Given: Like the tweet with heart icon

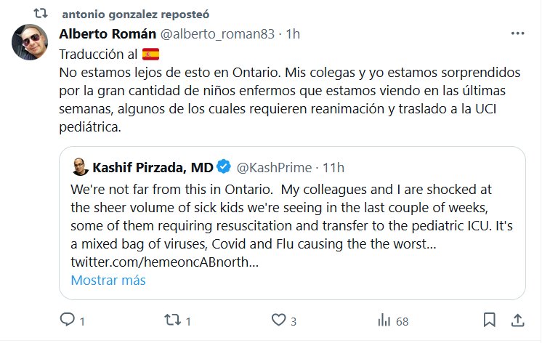Looking at the screenshot, I should tap(278, 320).
